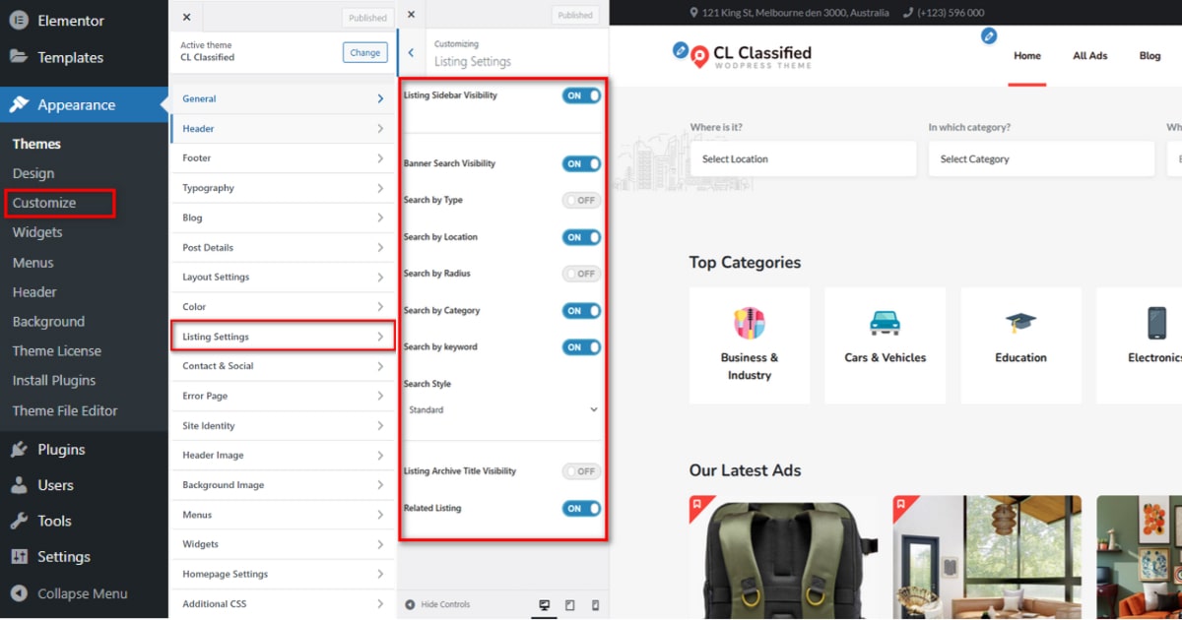Open Install Plugins menu link
The width and height of the screenshot is (1182, 620).
(54, 380)
